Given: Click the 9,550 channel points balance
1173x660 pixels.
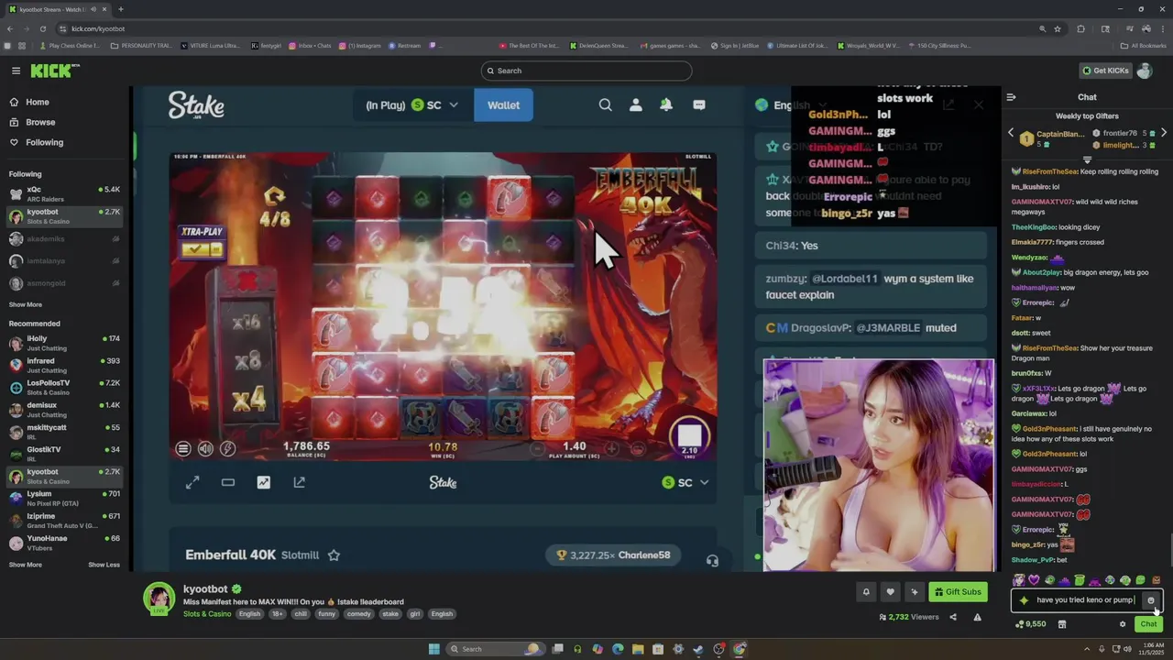Looking at the screenshot, I should 1031,624.
